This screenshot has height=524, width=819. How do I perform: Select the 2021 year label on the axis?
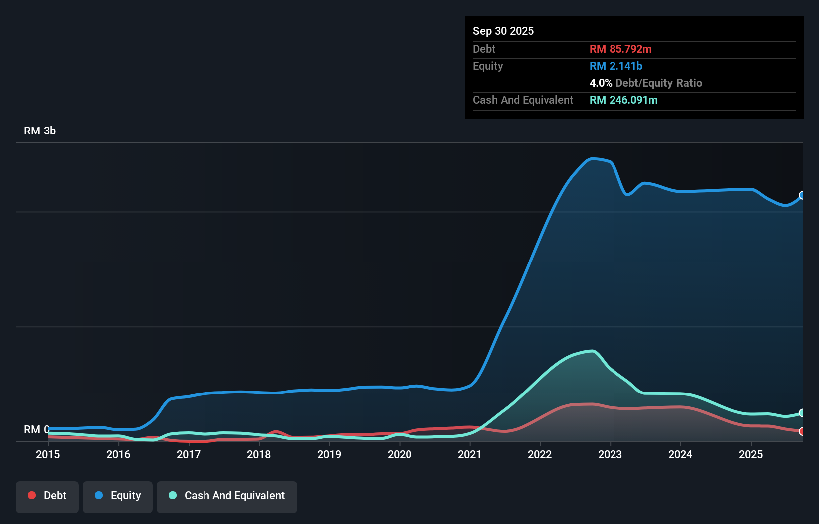click(x=469, y=454)
